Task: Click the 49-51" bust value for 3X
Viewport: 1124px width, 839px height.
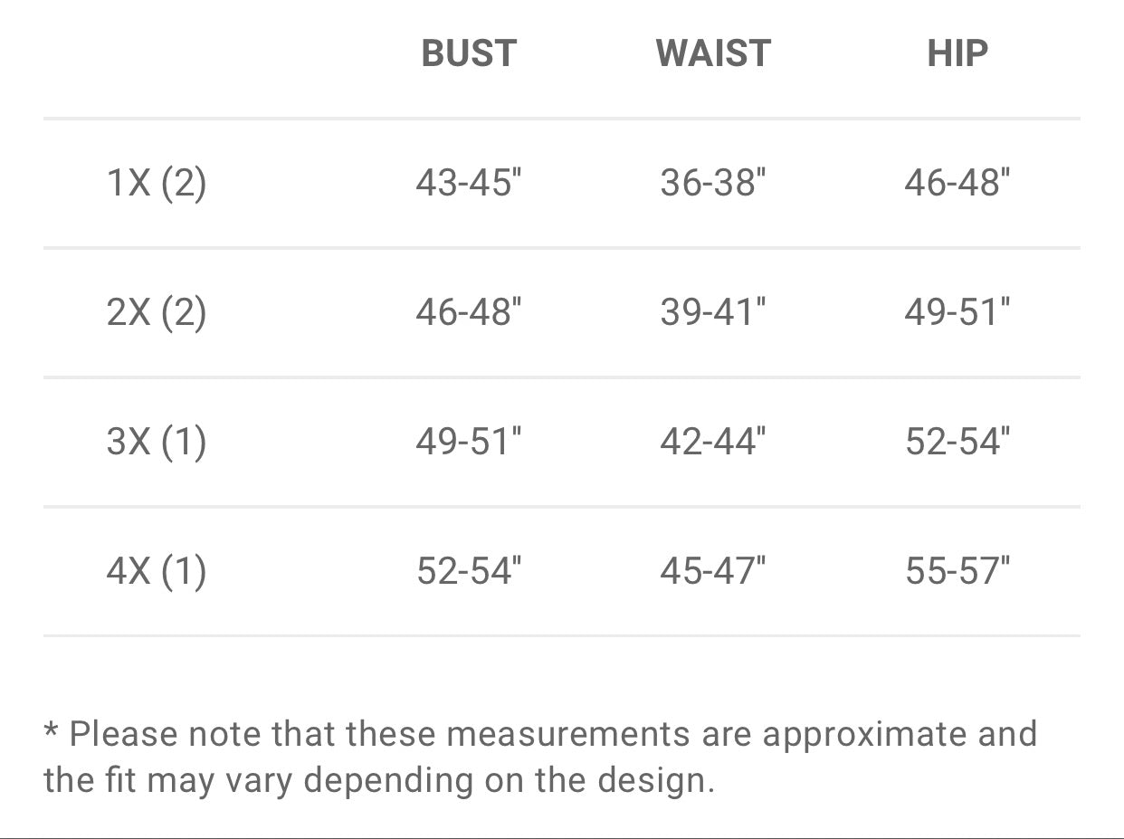Action: (469, 442)
